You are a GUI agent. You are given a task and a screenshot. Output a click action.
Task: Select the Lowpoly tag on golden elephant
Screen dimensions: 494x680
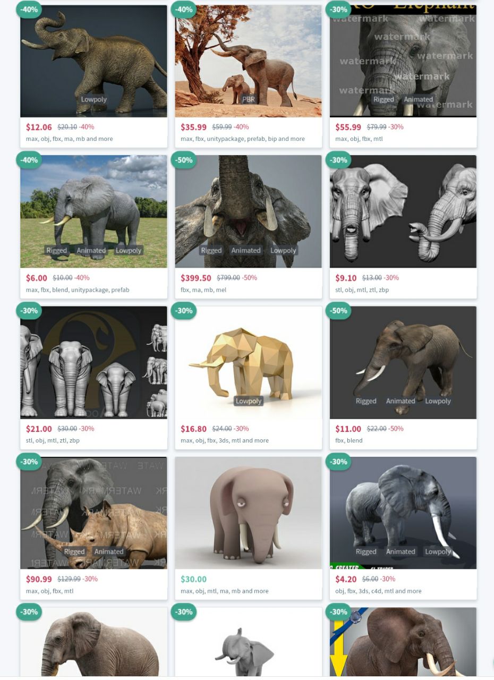click(249, 401)
